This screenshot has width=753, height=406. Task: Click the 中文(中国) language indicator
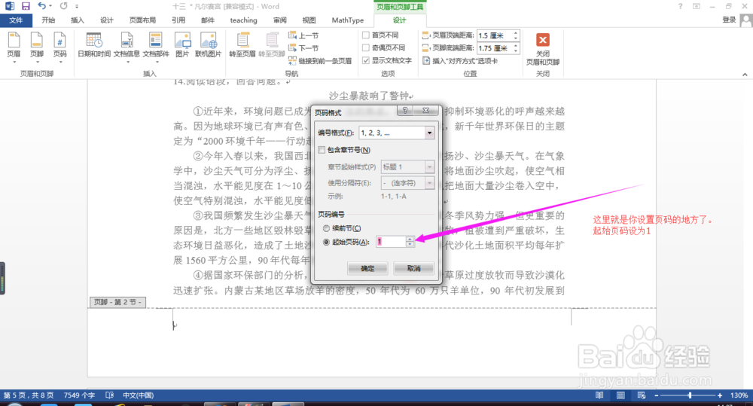(139, 395)
